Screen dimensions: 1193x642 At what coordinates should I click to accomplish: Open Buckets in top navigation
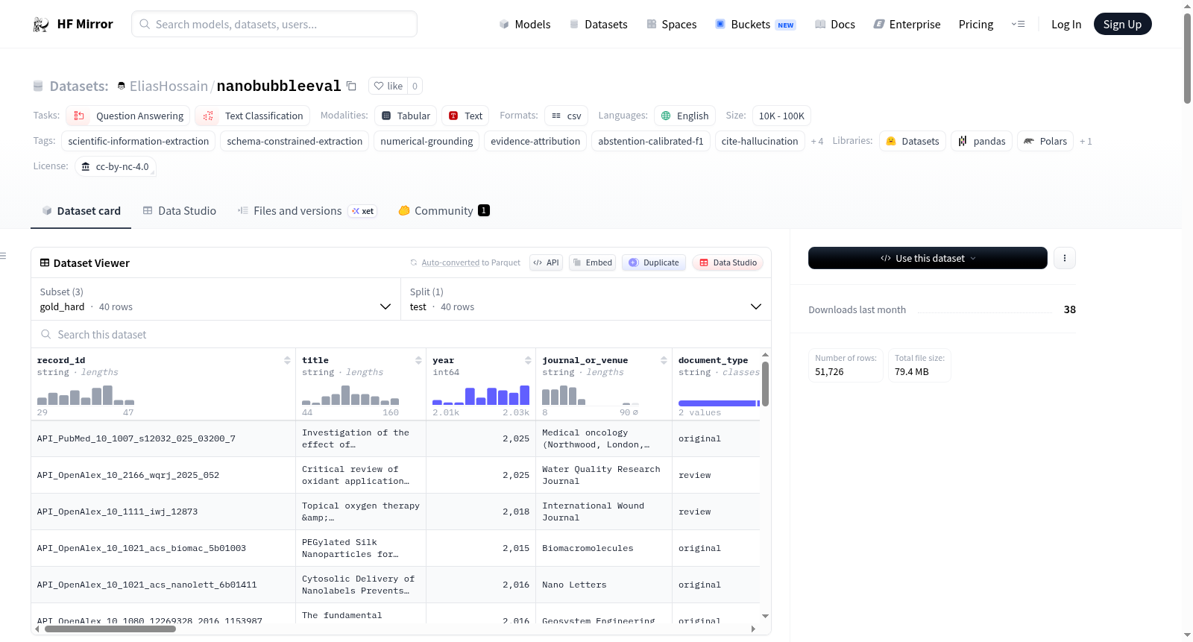tap(755, 25)
